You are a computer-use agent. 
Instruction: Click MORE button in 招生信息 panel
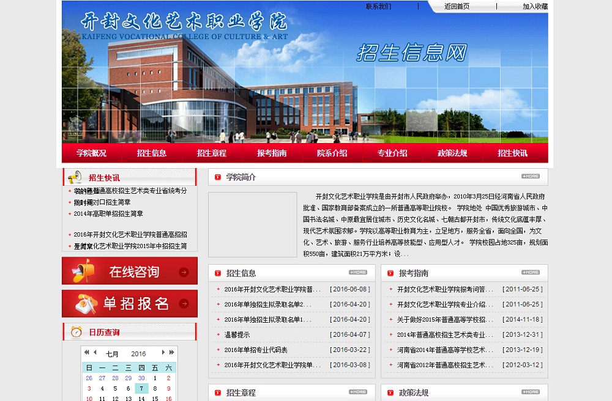pos(358,273)
